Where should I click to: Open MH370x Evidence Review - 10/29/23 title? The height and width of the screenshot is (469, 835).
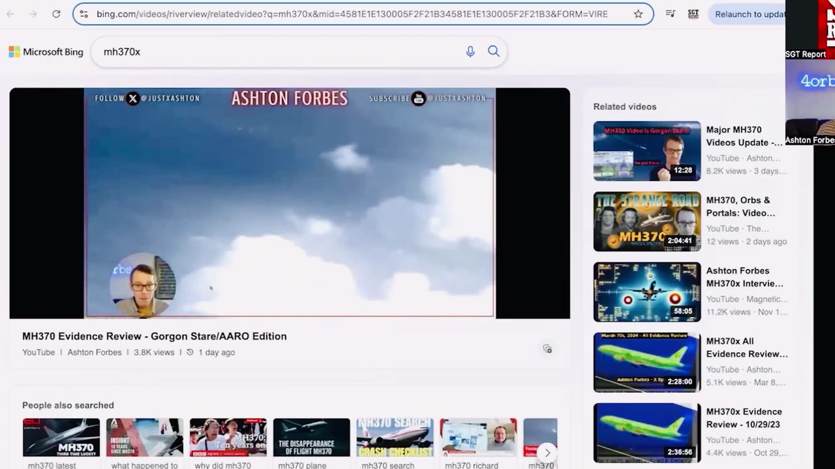coord(744,418)
